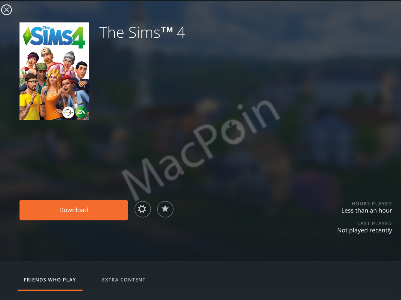Open game settings gear icon
Image resolution: width=401 pixels, height=300 pixels.
pos(143,209)
